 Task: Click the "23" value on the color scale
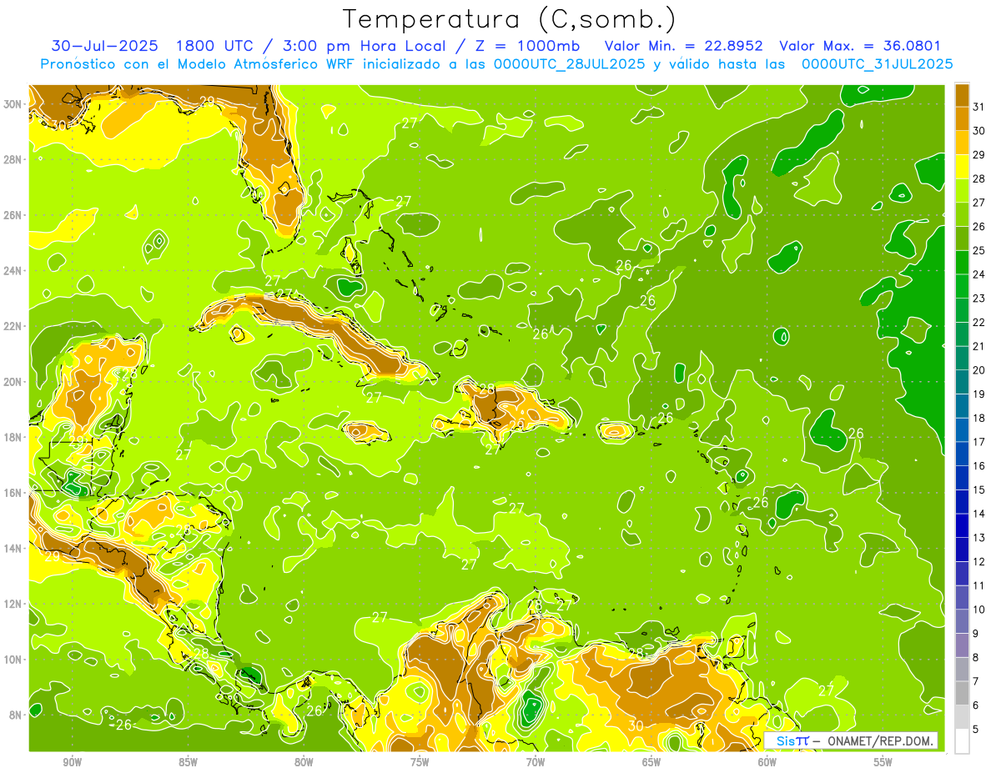click(978, 299)
